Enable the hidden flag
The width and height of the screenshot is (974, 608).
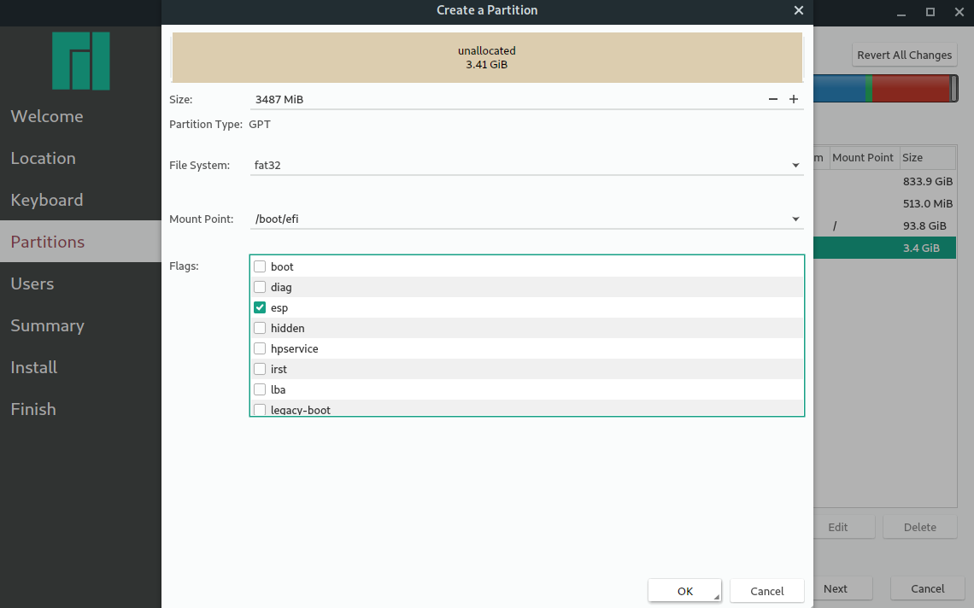pyautogui.click(x=260, y=328)
